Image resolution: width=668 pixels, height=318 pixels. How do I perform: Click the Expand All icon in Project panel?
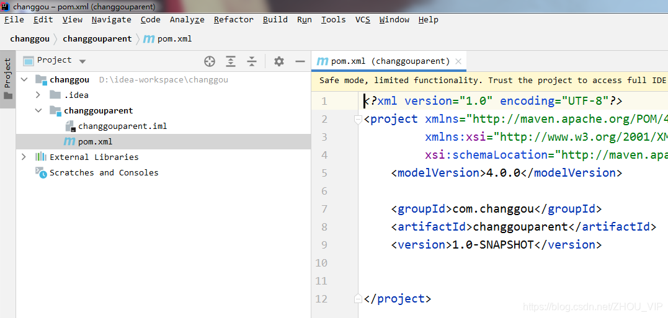pos(231,61)
